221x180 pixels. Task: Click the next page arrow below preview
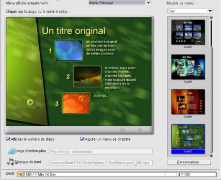click(x=140, y=130)
